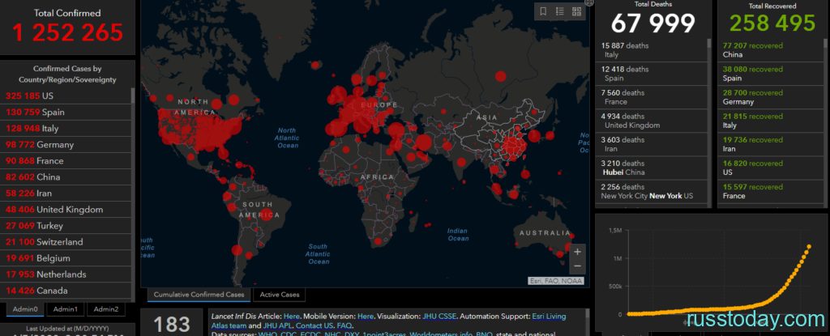Image resolution: width=830 pixels, height=336 pixels.
Task: Click 15 597 recovered France entry
Action: coord(770,192)
